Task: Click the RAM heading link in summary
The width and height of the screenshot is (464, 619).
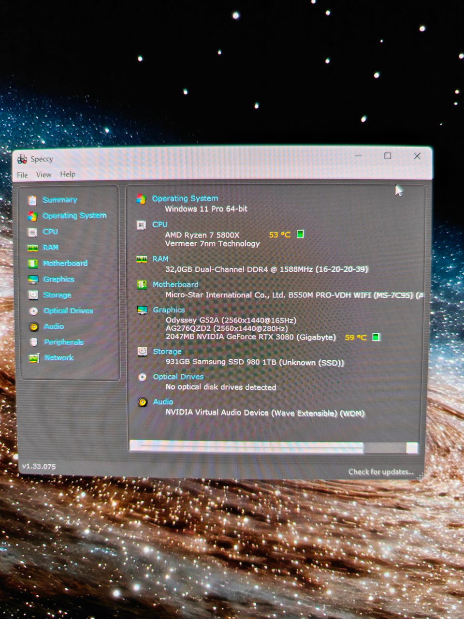Action: click(160, 259)
